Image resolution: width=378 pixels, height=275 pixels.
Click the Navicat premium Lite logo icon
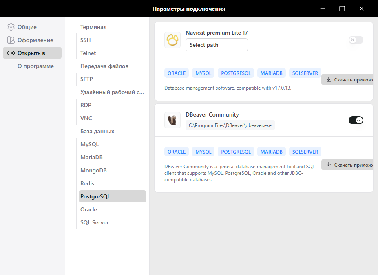click(x=172, y=40)
